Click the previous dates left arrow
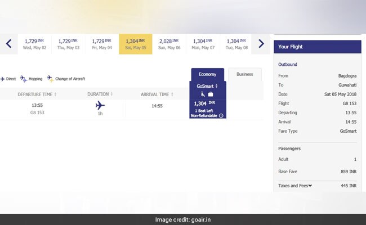Screen dimensions: 366x225 pos(9,44)
